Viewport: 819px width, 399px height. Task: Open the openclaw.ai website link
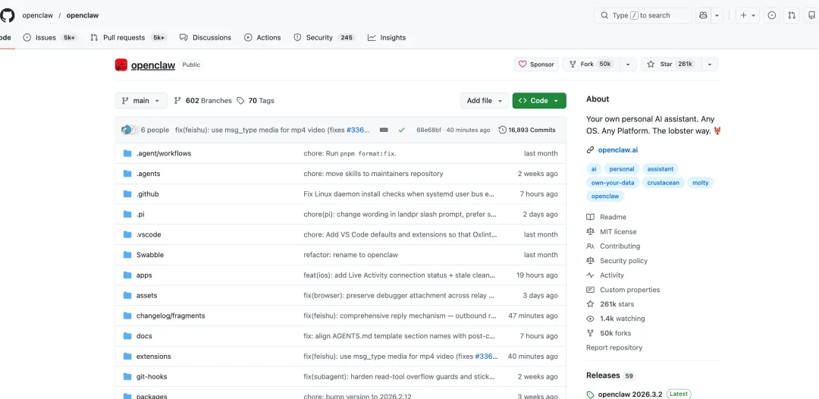618,150
